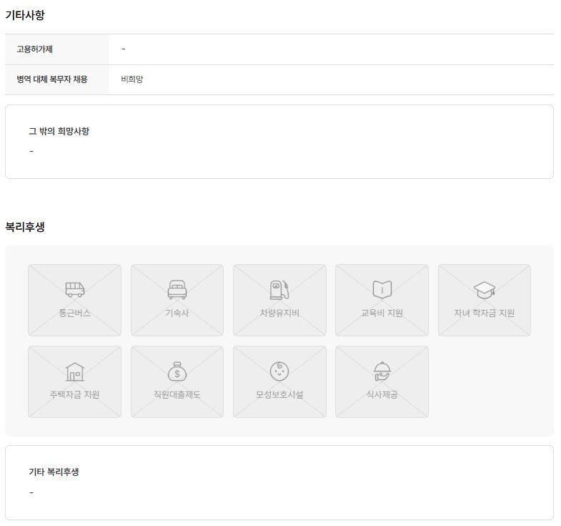Click the 차량유지비 fuel pump icon
561x526 pixels.
pos(279,290)
